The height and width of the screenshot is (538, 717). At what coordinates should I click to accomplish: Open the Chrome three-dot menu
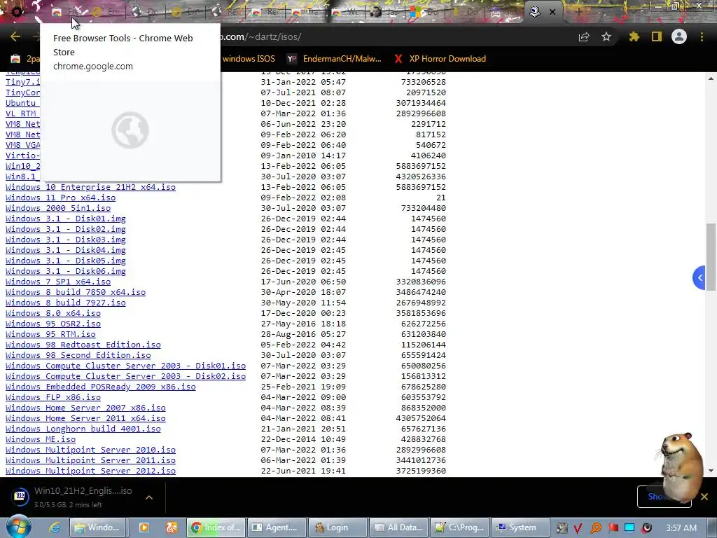pos(702,36)
